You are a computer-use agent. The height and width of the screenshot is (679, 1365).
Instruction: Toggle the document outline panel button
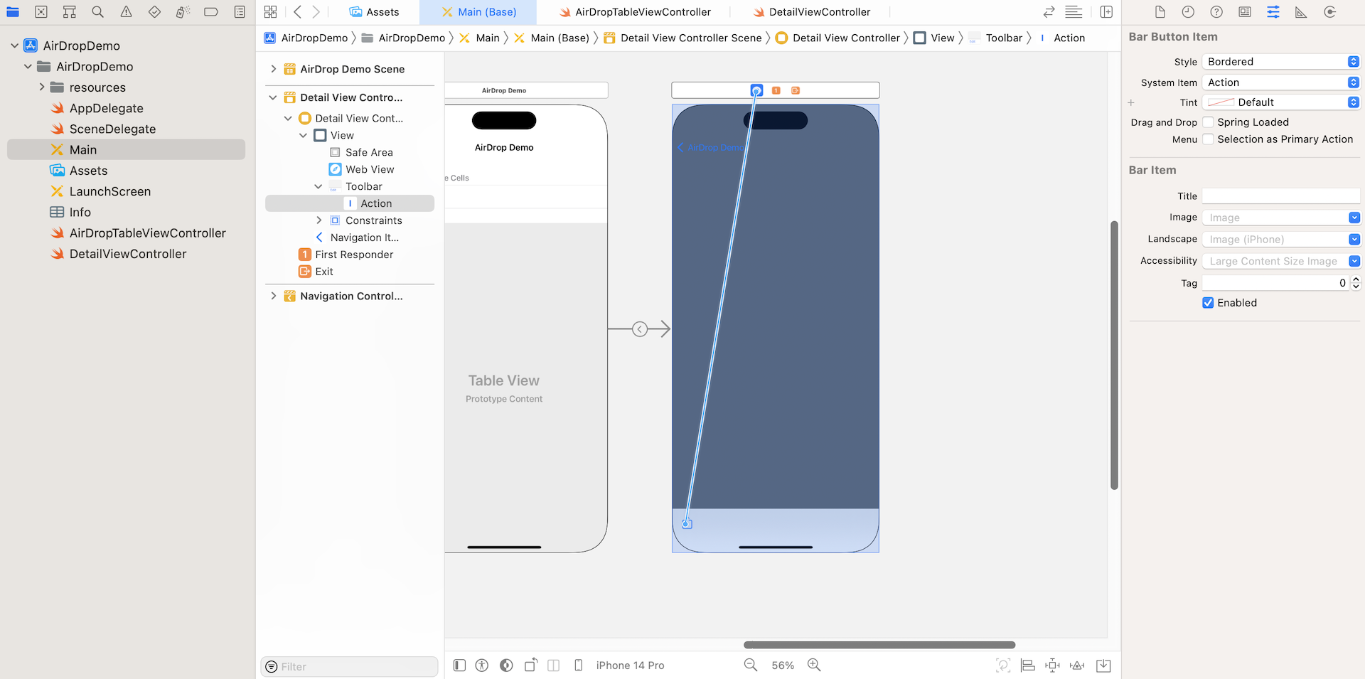click(x=459, y=665)
